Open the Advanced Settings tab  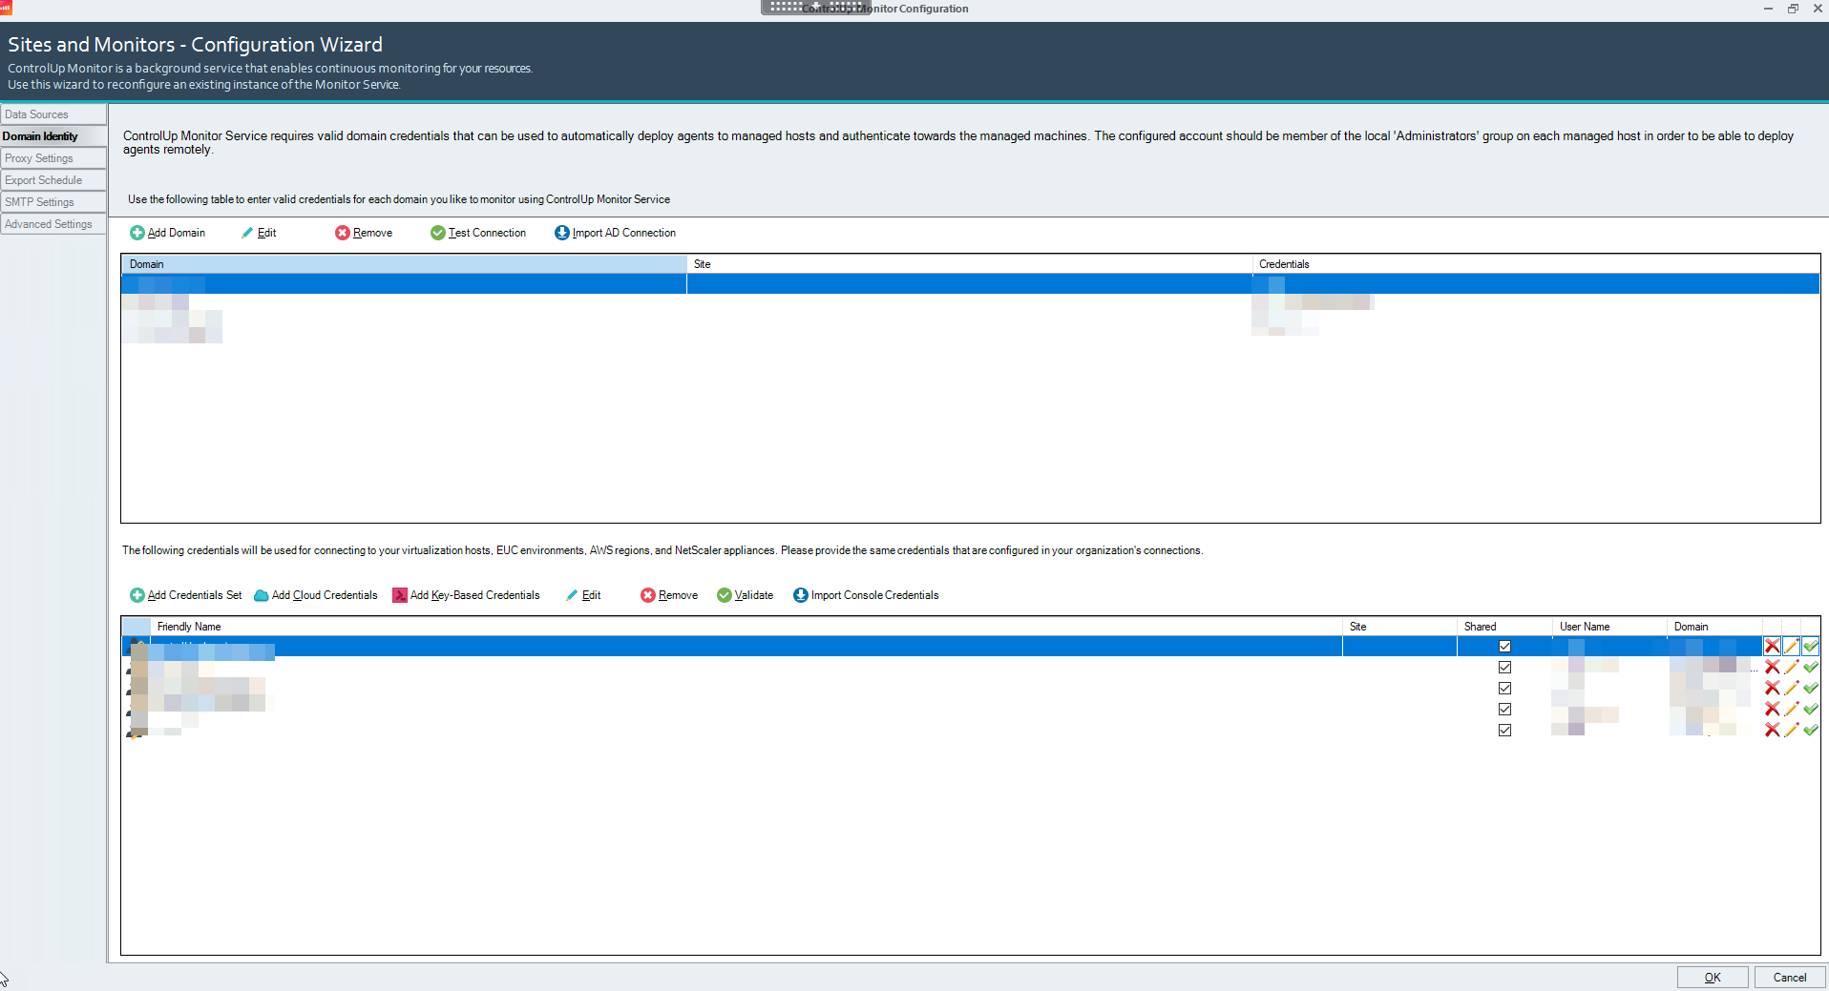(53, 224)
